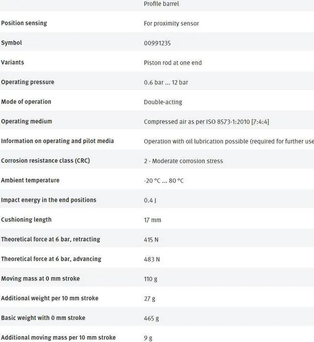Click 'Moving mass at 0 mm stroke' label
The height and width of the screenshot is (342, 314).
tap(40, 278)
